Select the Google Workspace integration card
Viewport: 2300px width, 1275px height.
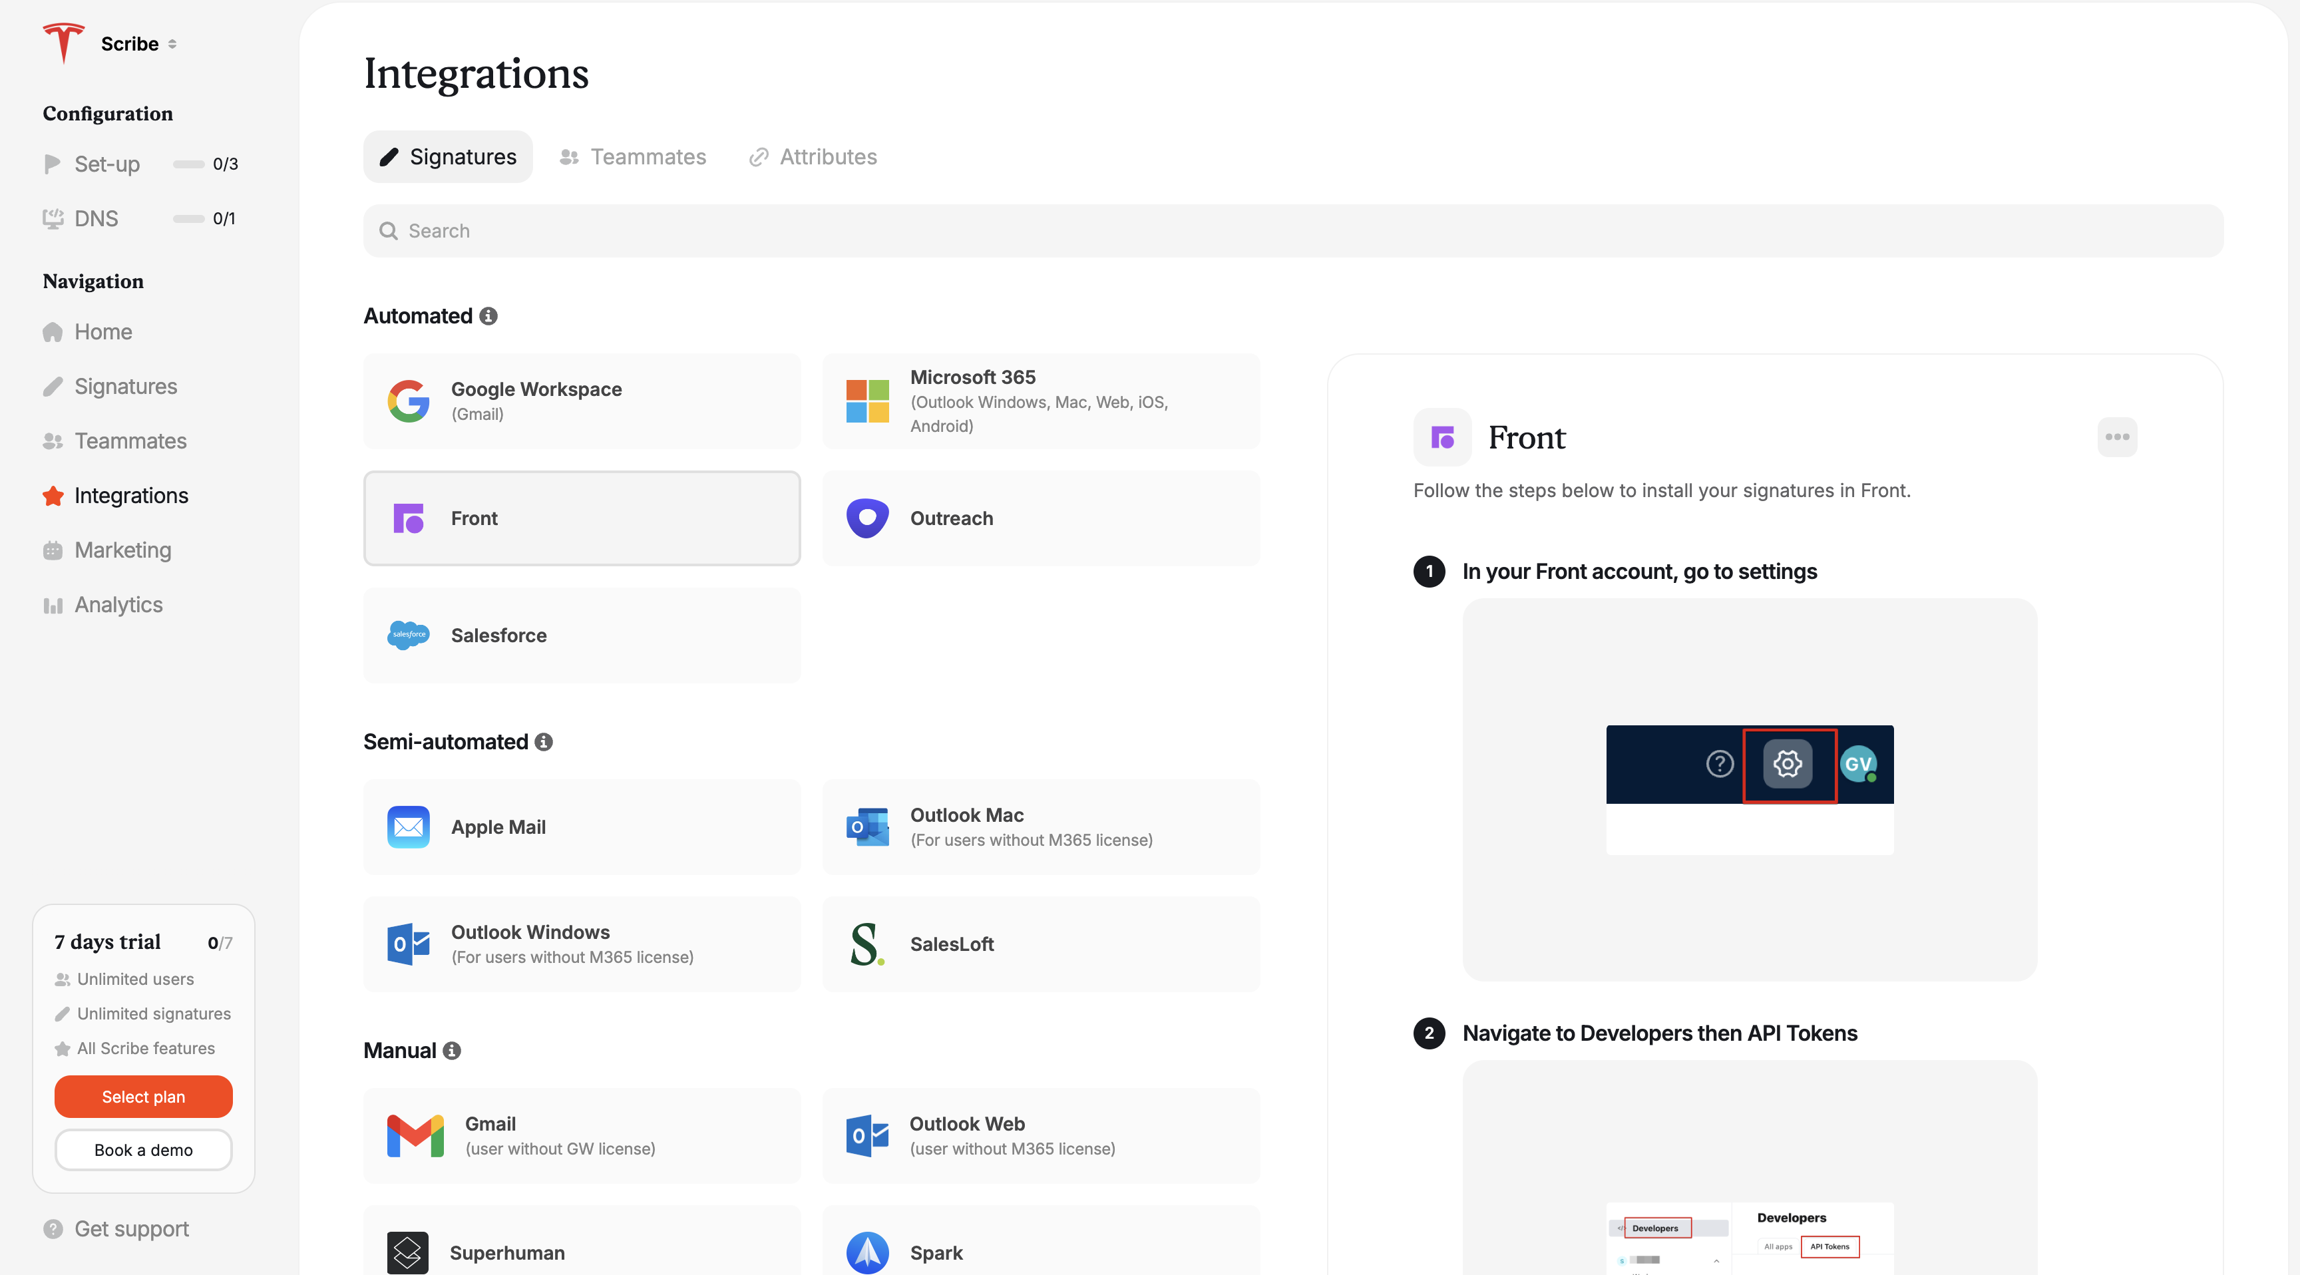pyautogui.click(x=581, y=401)
